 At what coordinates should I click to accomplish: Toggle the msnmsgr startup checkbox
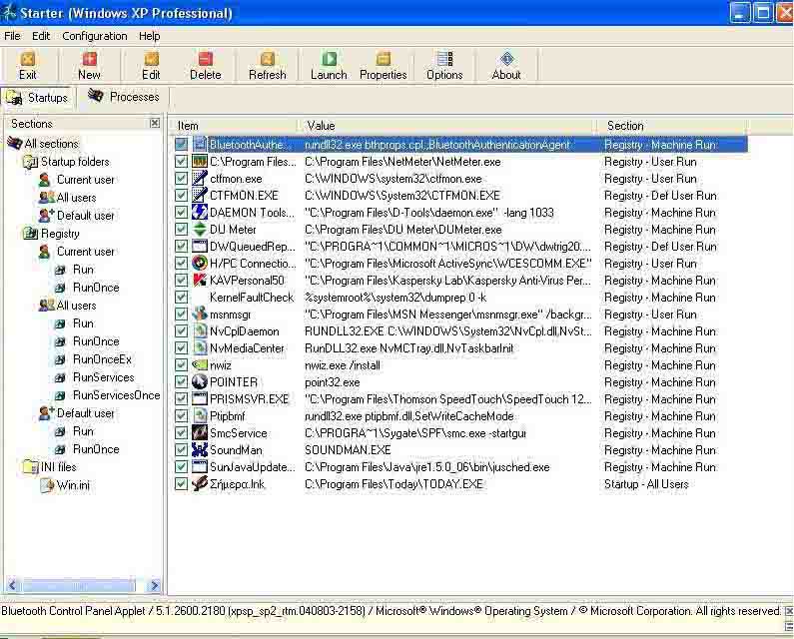pyautogui.click(x=181, y=315)
